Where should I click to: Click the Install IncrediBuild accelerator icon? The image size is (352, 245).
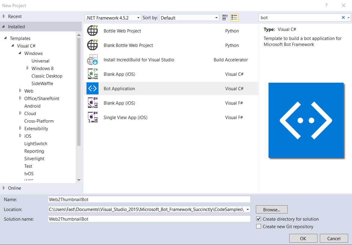coord(93,60)
